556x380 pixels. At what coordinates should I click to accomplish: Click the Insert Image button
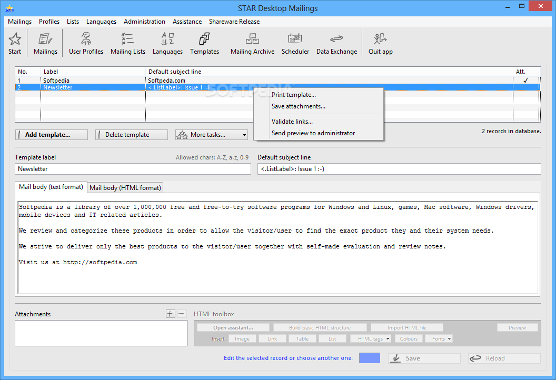[x=242, y=338]
